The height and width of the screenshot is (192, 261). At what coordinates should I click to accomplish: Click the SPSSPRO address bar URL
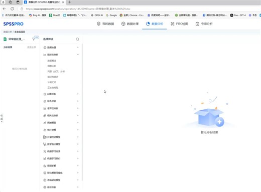click(x=78, y=9)
